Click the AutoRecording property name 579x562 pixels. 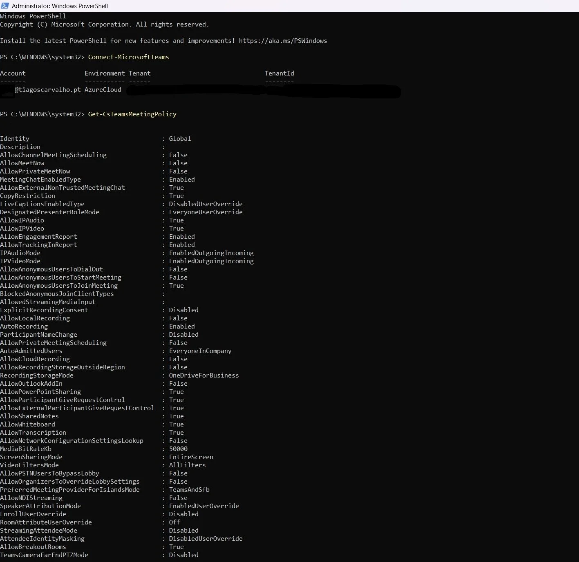coord(24,327)
